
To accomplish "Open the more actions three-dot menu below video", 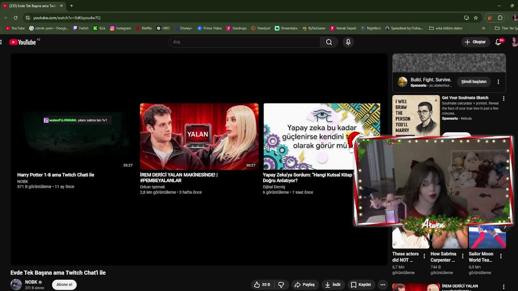I will coord(382,285).
